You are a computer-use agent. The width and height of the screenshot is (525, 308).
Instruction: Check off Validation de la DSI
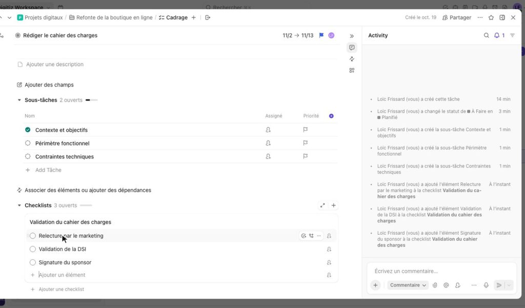(x=33, y=249)
